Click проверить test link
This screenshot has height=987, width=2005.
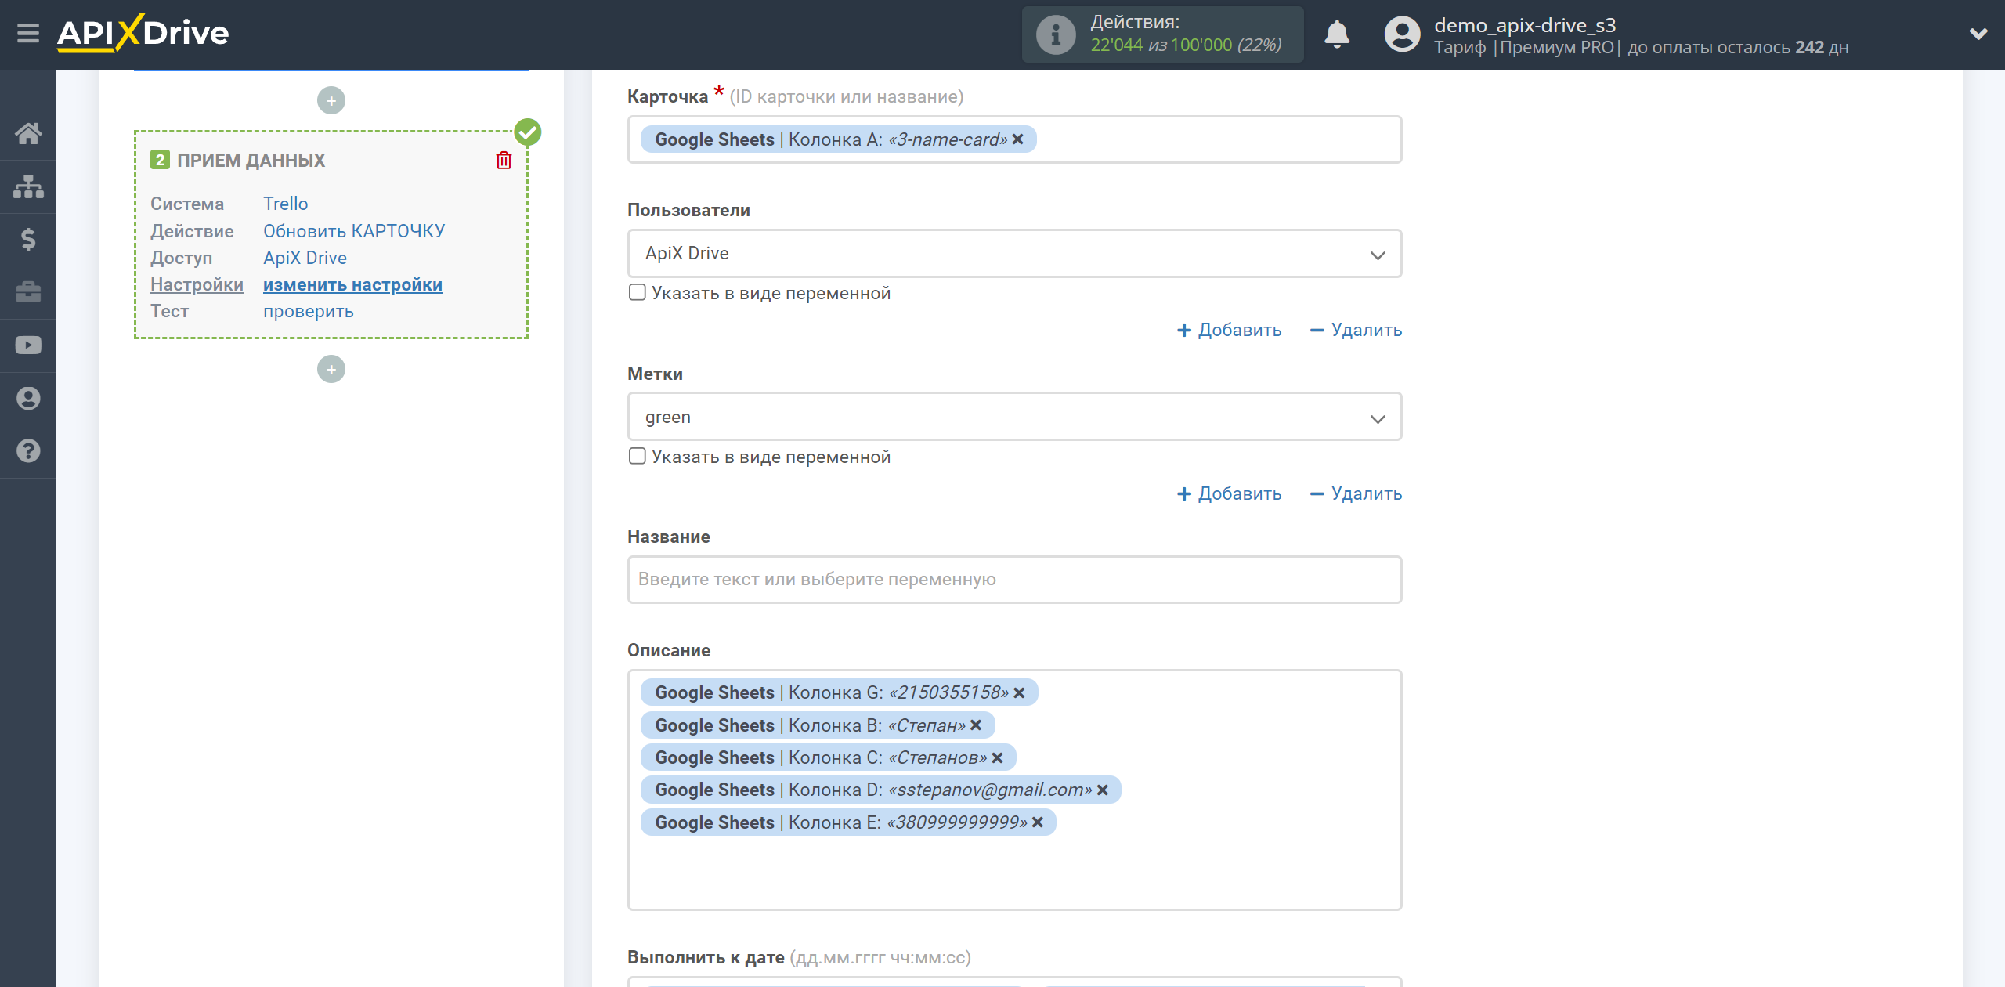[309, 311]
